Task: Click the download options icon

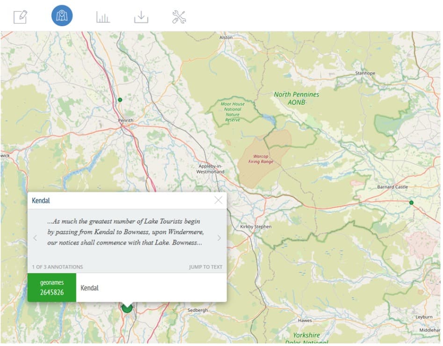Action: [141, 17]
